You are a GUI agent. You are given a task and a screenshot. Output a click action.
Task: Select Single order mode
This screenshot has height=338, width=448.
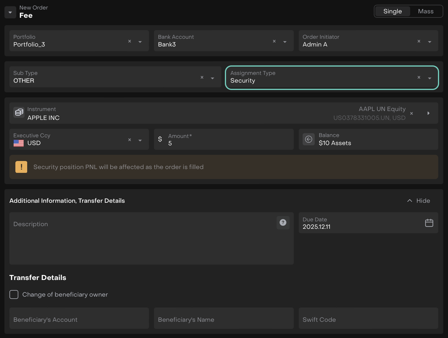point(392,11)
